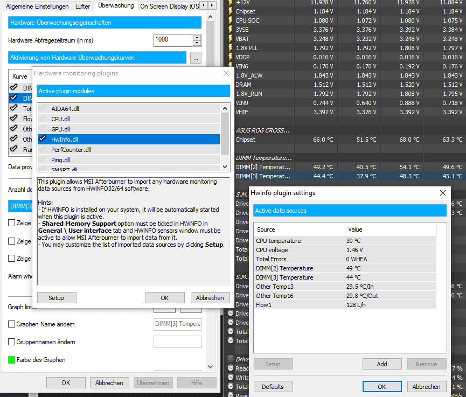The height and width of the screenshot is (397, 466).
Task: Click Setup in Hardware monitoring plugins dialog
Action: [57, 298]
